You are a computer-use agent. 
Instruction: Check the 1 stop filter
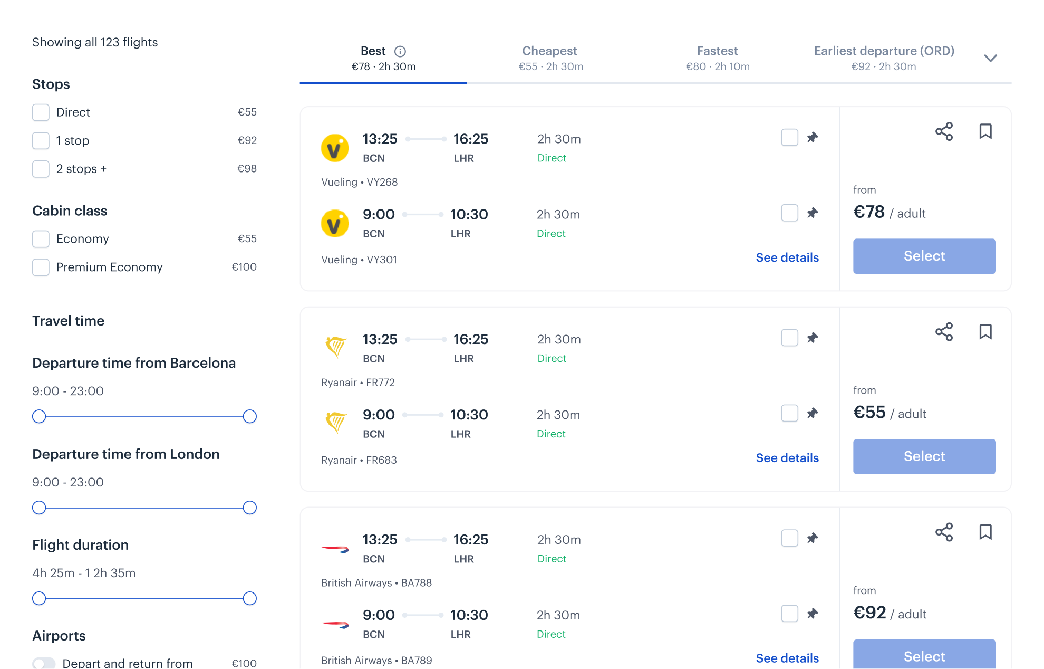click(41, 141)
